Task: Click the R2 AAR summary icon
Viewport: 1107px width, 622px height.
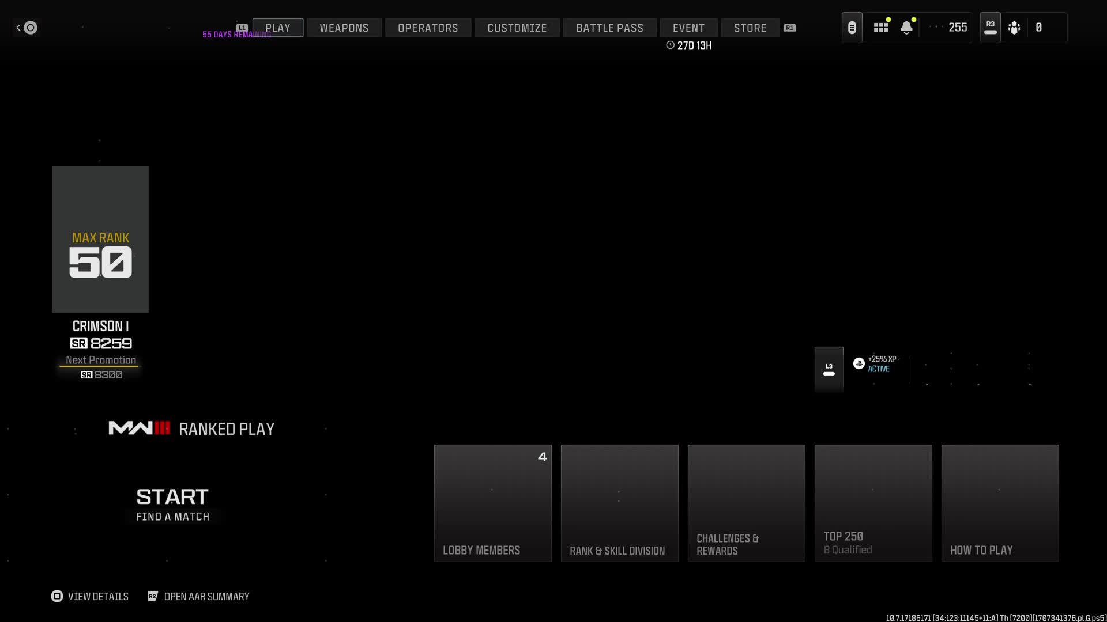Action: [153, 596]
